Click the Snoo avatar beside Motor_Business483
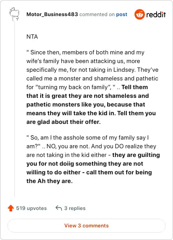 tap(14, 14)
